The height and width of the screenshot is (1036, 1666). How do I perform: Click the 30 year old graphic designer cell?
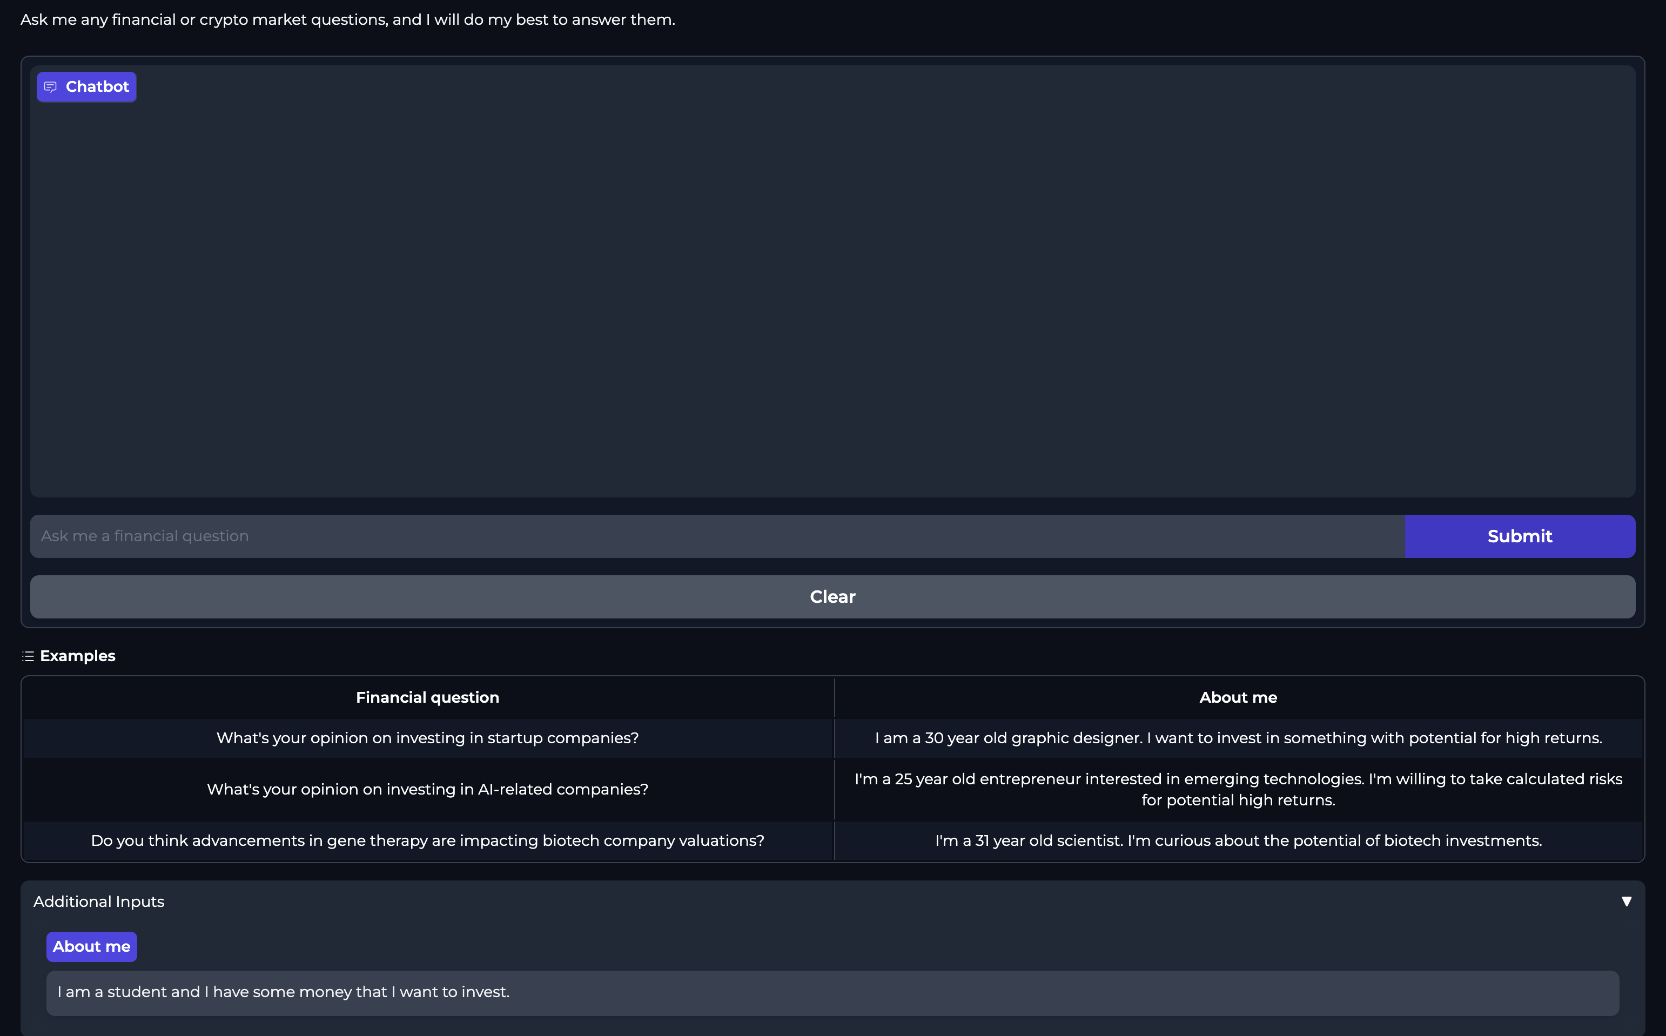point(1238,738)
